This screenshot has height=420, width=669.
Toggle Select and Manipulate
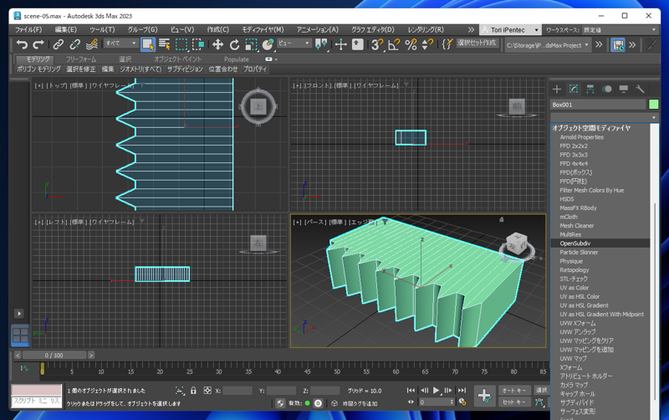click(x=340, y=44)
